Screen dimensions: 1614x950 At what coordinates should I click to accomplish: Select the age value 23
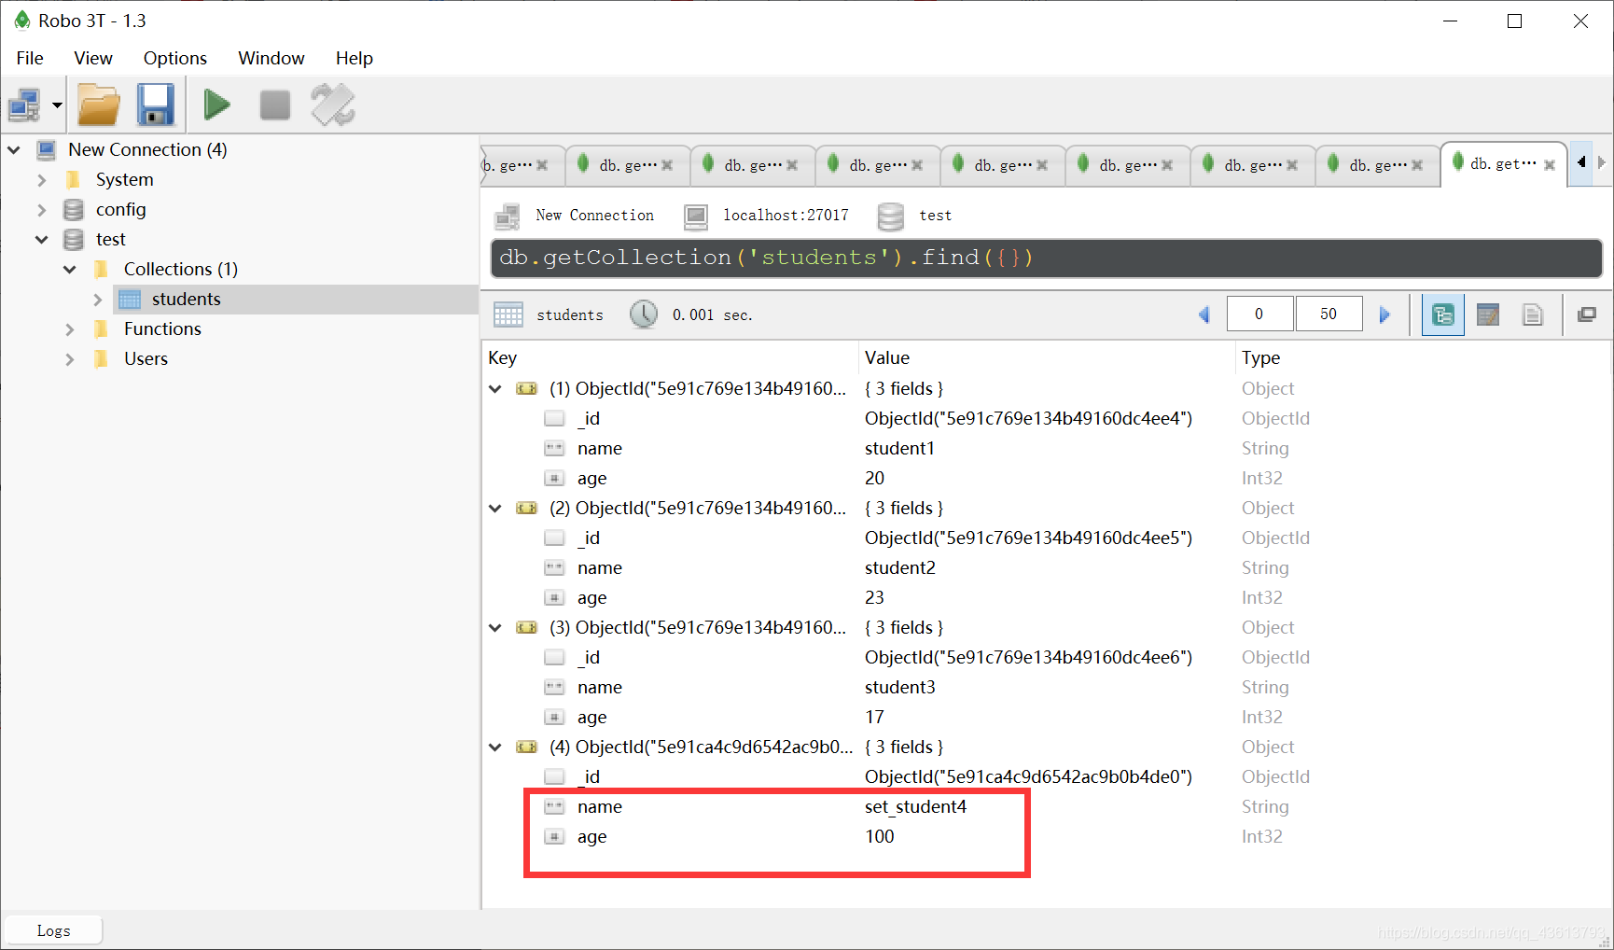pos(874,597)
